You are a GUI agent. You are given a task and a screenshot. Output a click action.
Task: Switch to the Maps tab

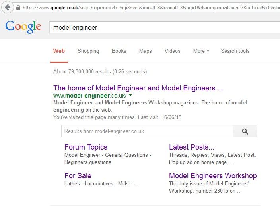[x=145, y=51]
